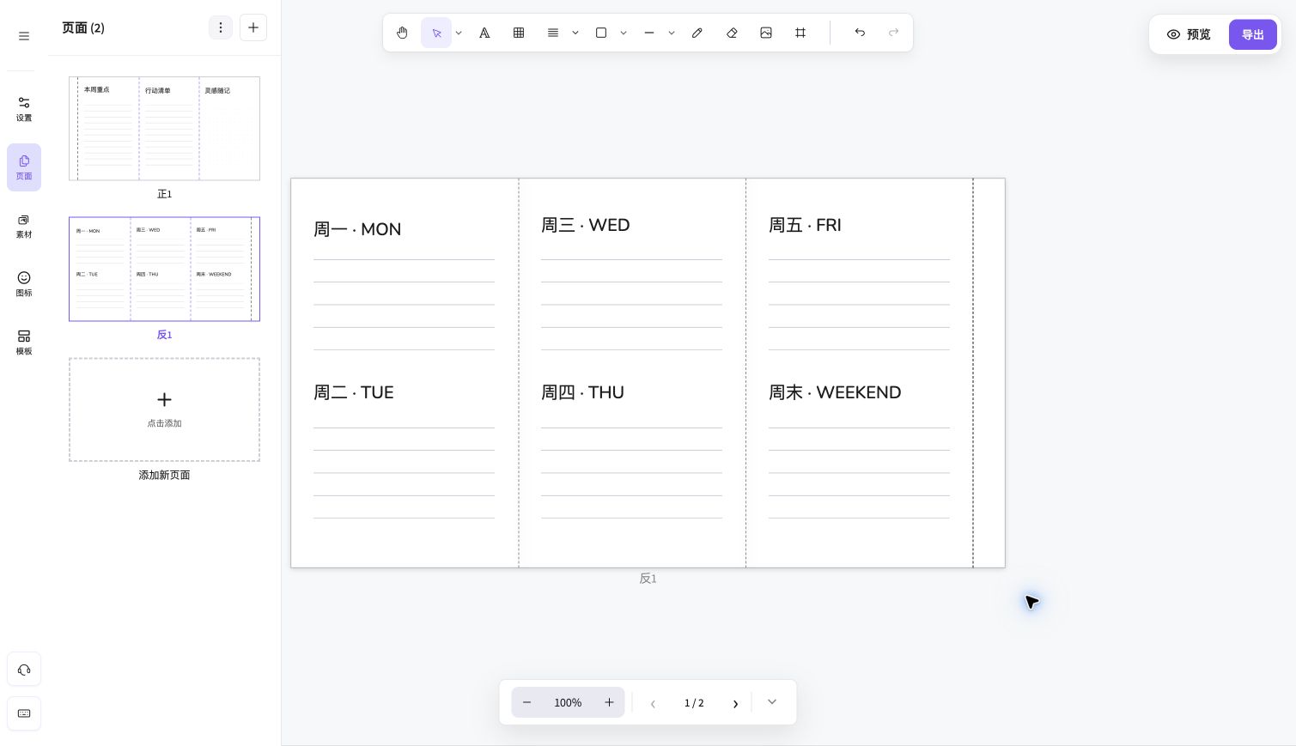Open the customer support headset icon
The height and width of the screenshot is (746, 1296).
(24, 670)
